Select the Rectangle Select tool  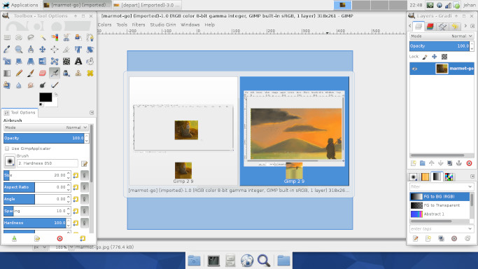[x=7, y=38]
